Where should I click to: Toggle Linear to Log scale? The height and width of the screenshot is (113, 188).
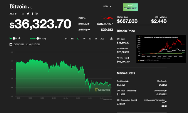tap(39, 39)
